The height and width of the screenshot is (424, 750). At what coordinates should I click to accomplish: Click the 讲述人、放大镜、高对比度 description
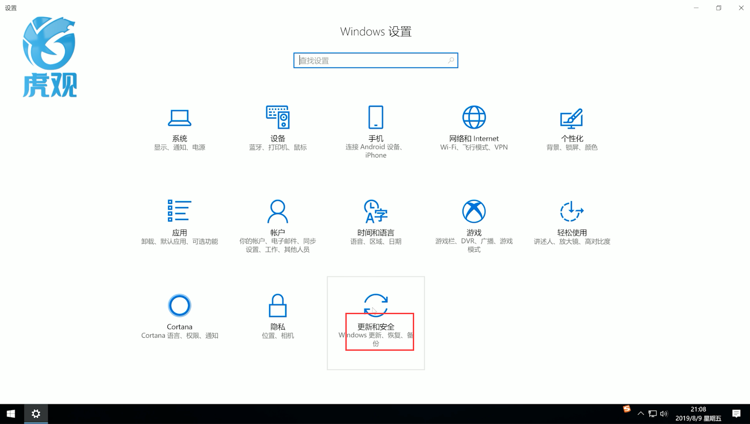tap(572, 241)
